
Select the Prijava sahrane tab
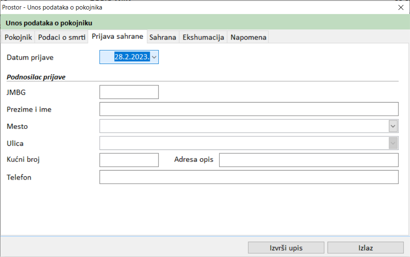tap(118, 36)
